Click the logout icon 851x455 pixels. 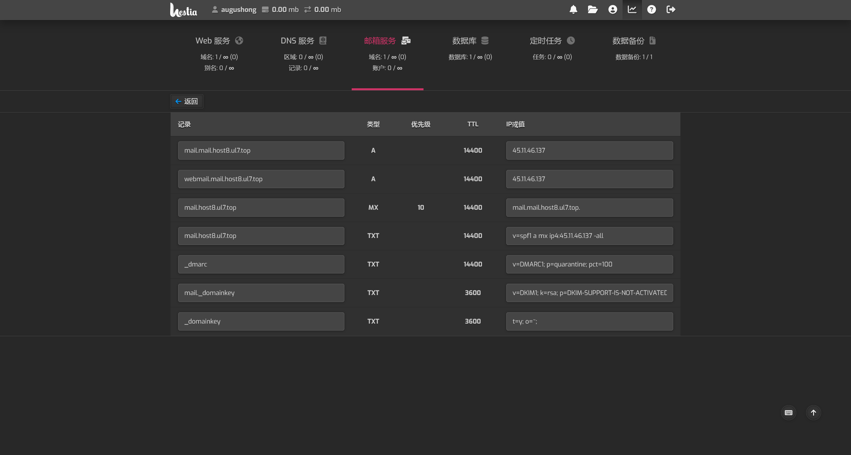671,10
